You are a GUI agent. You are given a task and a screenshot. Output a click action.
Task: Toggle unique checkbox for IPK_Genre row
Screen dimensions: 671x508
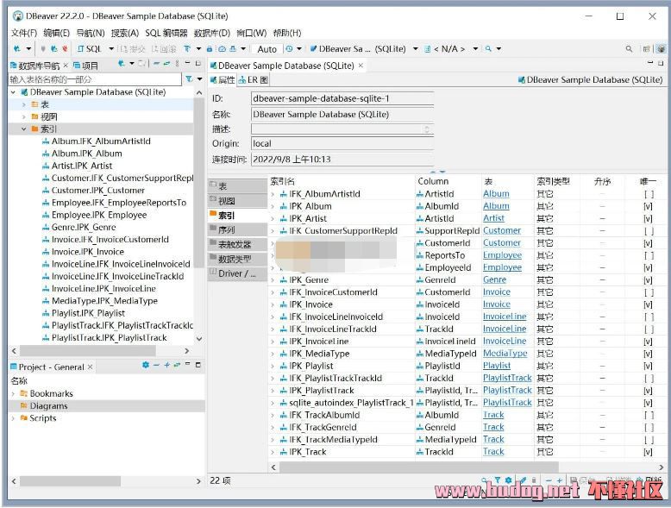tap(649, 280)
